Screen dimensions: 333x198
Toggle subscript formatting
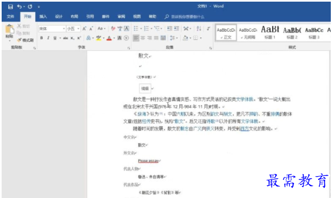[x=72, y=38]
